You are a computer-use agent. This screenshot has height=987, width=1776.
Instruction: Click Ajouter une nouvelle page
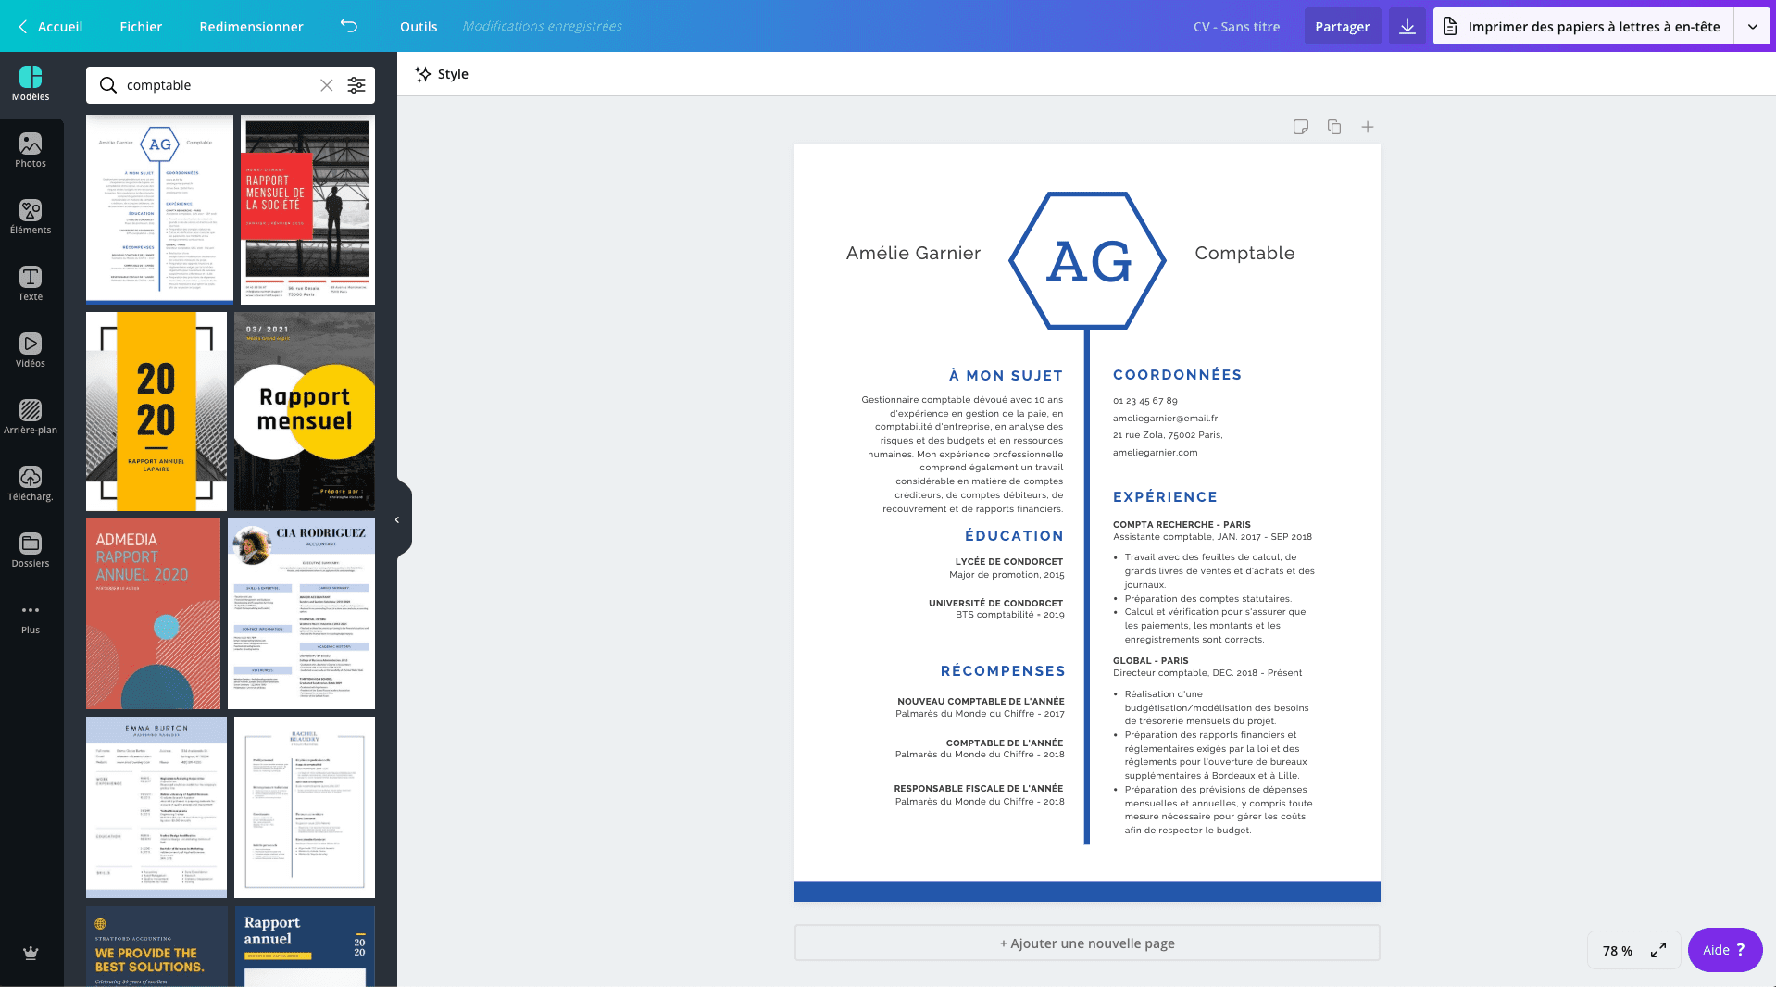coord(1086,943)
